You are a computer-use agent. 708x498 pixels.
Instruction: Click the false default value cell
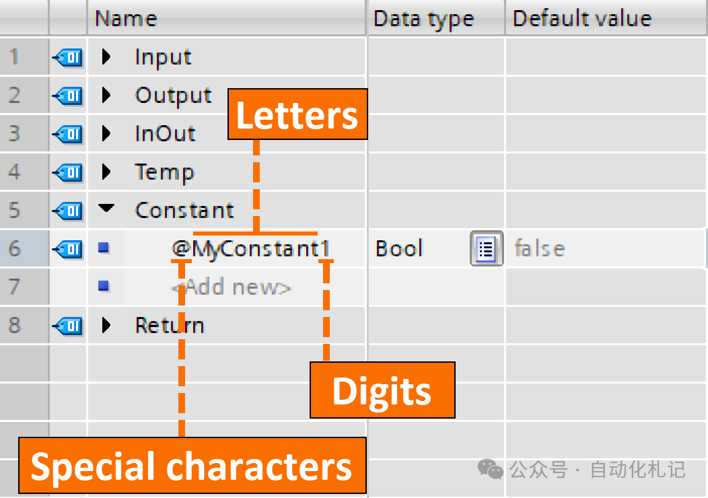click(x=605, y=248)
